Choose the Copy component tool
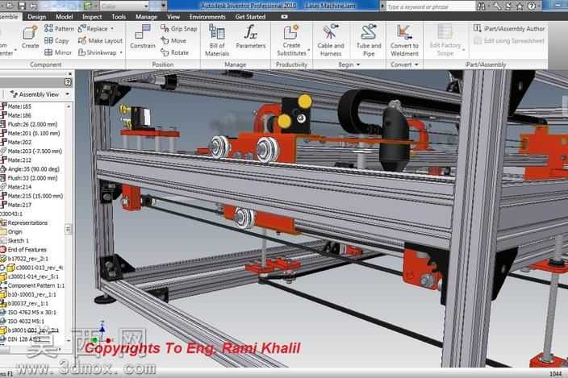The width and height of the screenshot is (568, 378). 56,40
